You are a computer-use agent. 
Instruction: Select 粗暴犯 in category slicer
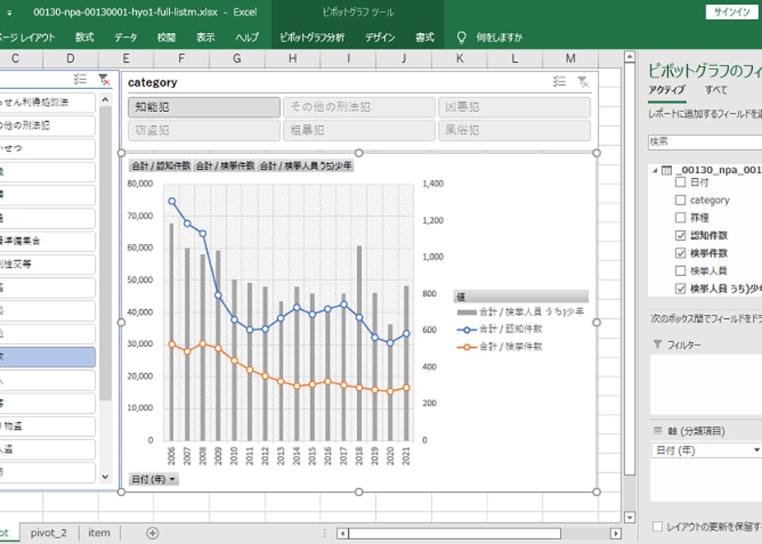[359, 131]
